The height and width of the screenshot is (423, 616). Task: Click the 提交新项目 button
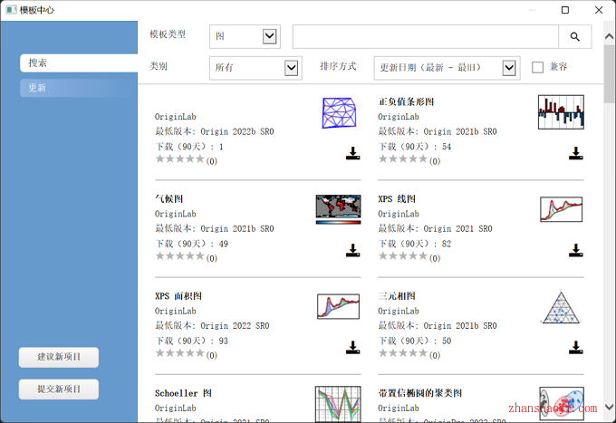59,389
